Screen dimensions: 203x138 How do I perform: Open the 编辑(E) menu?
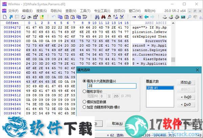coord(27,11)
